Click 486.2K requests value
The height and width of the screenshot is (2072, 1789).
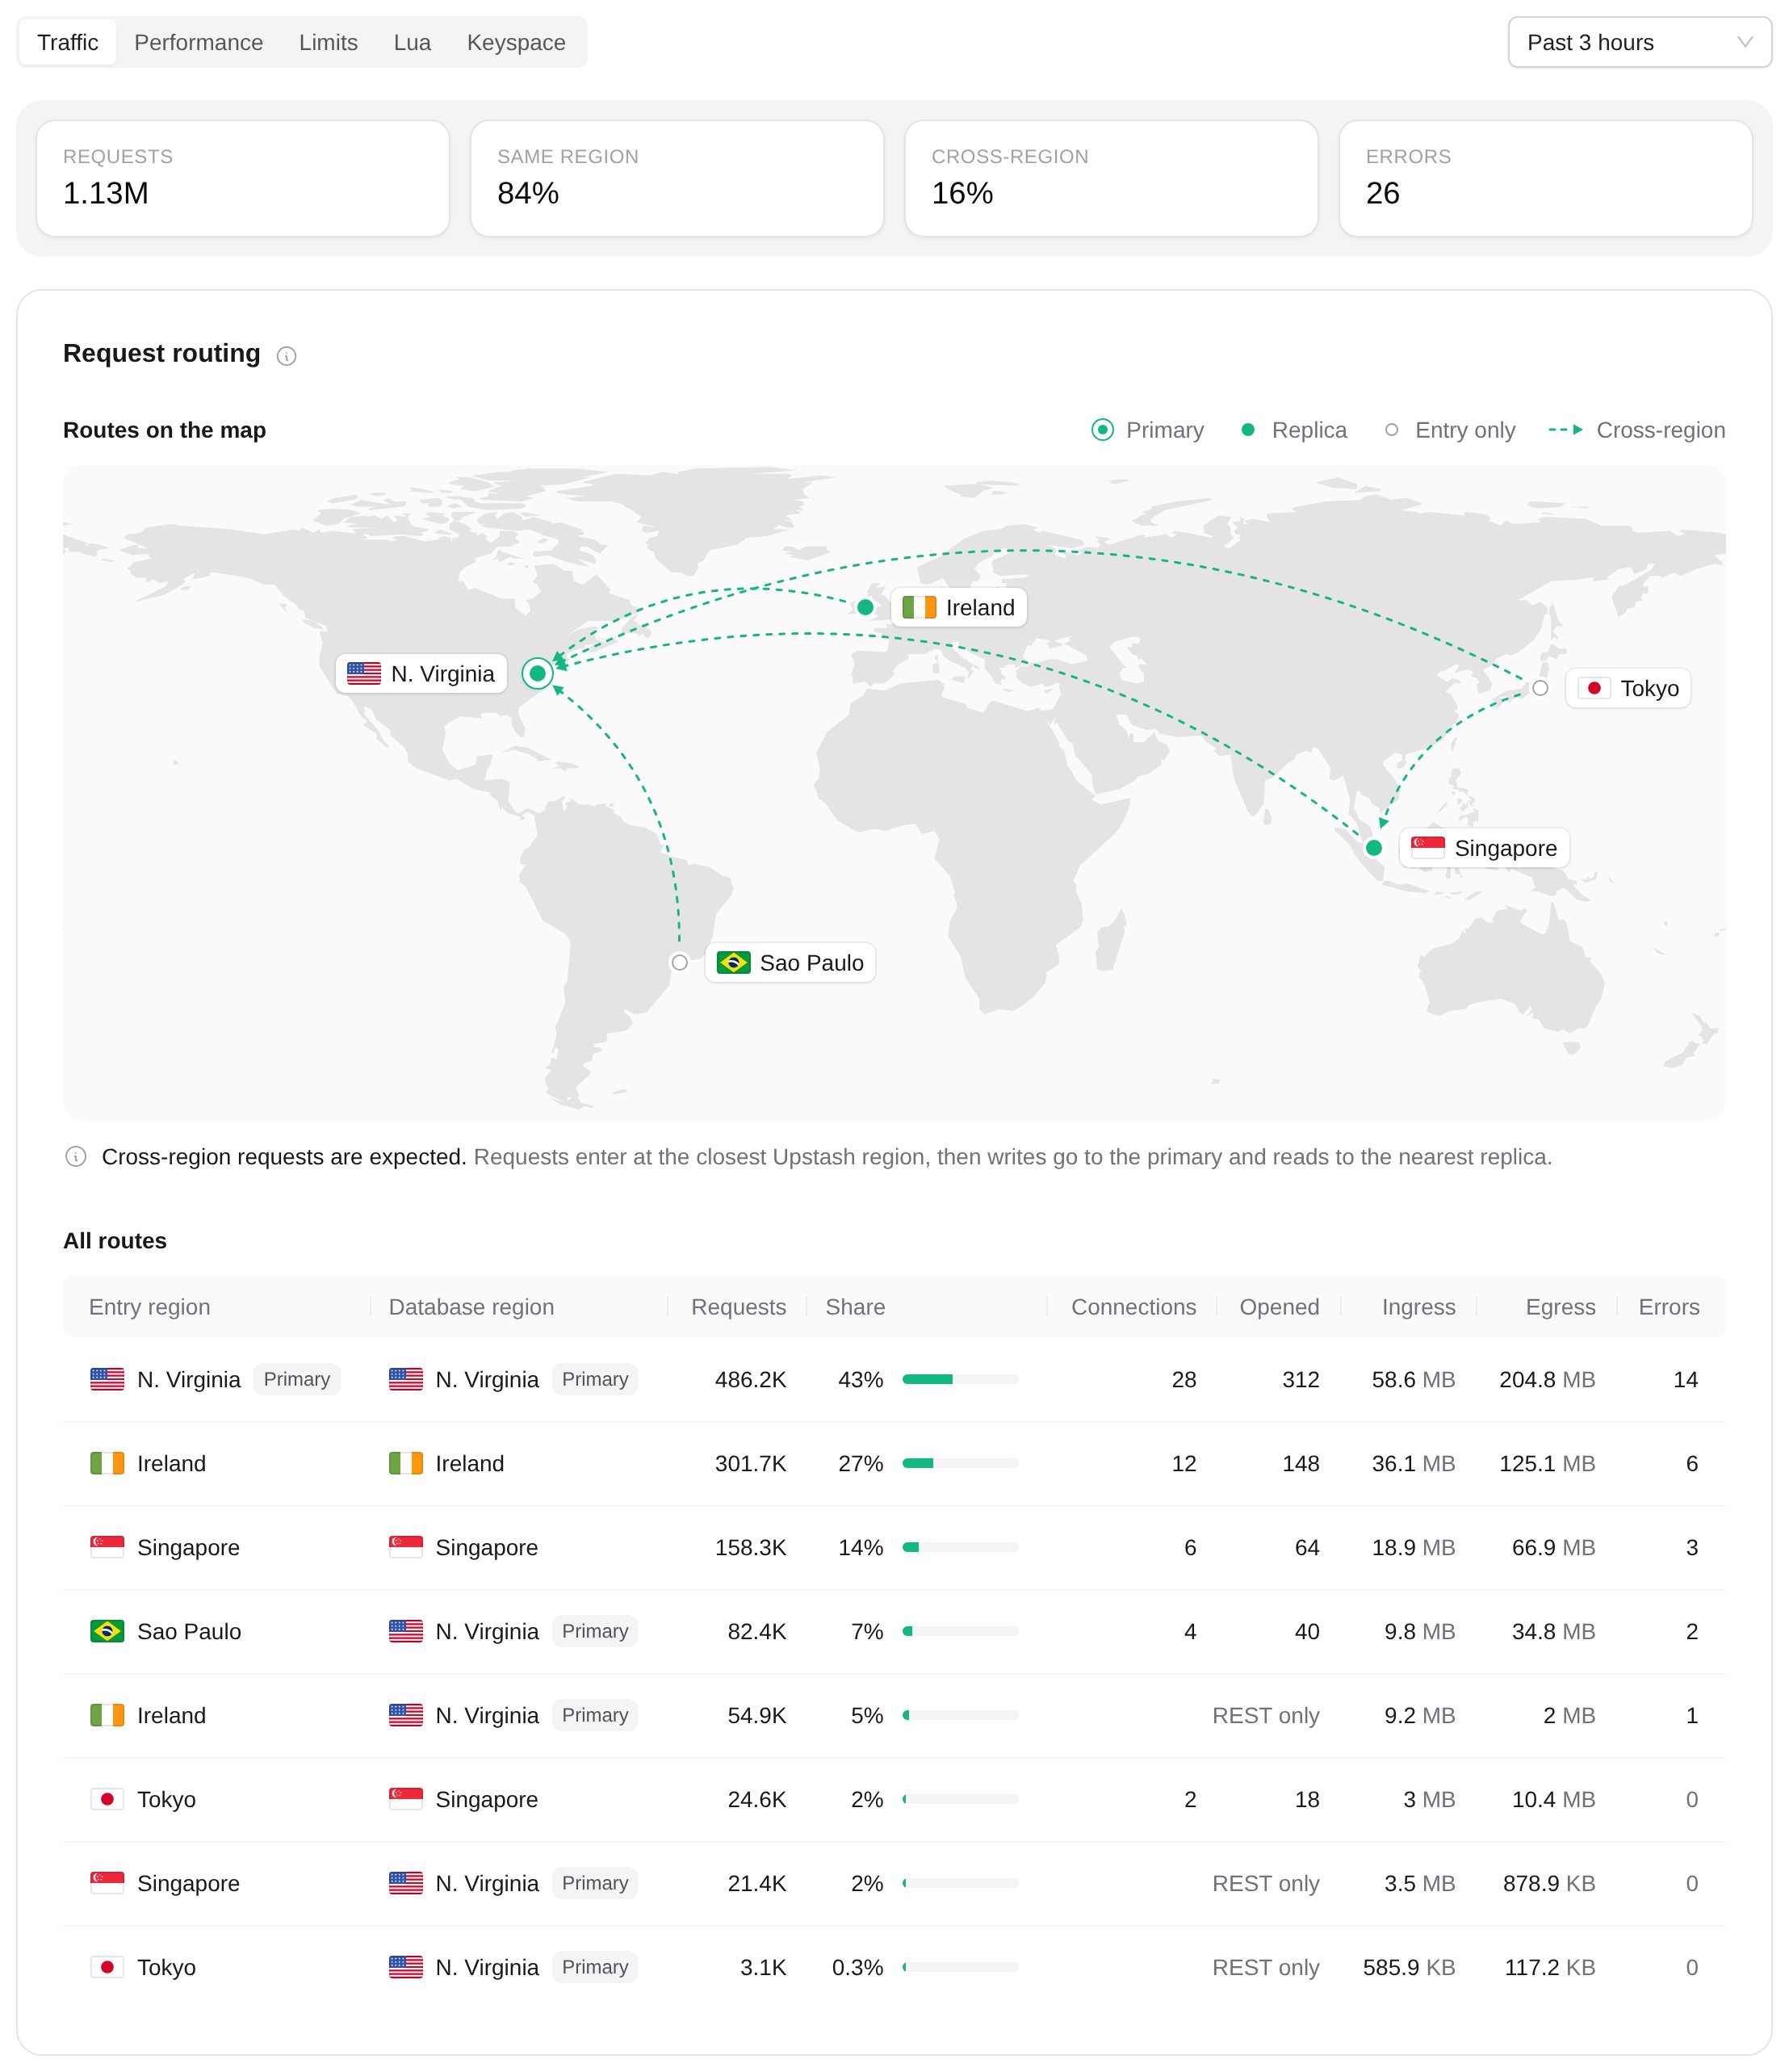pos(750,1379)
